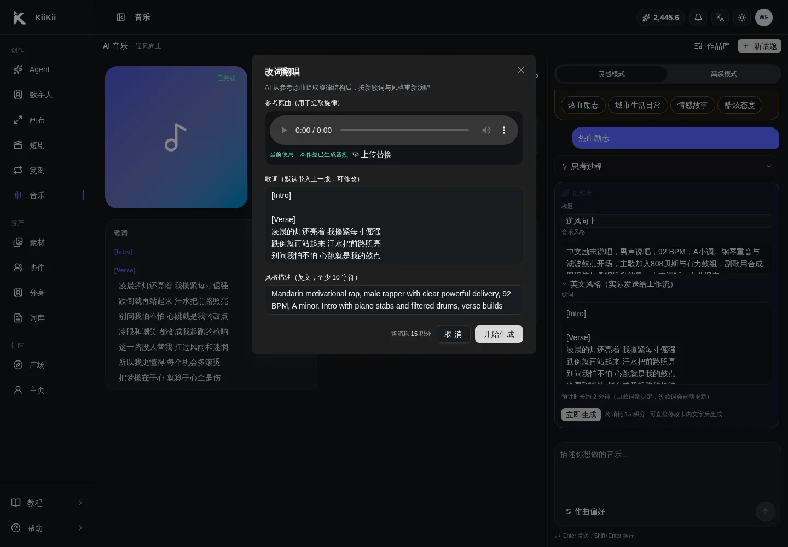
Task: Open 作曲偏好 settings
Action: click(585, 511)
